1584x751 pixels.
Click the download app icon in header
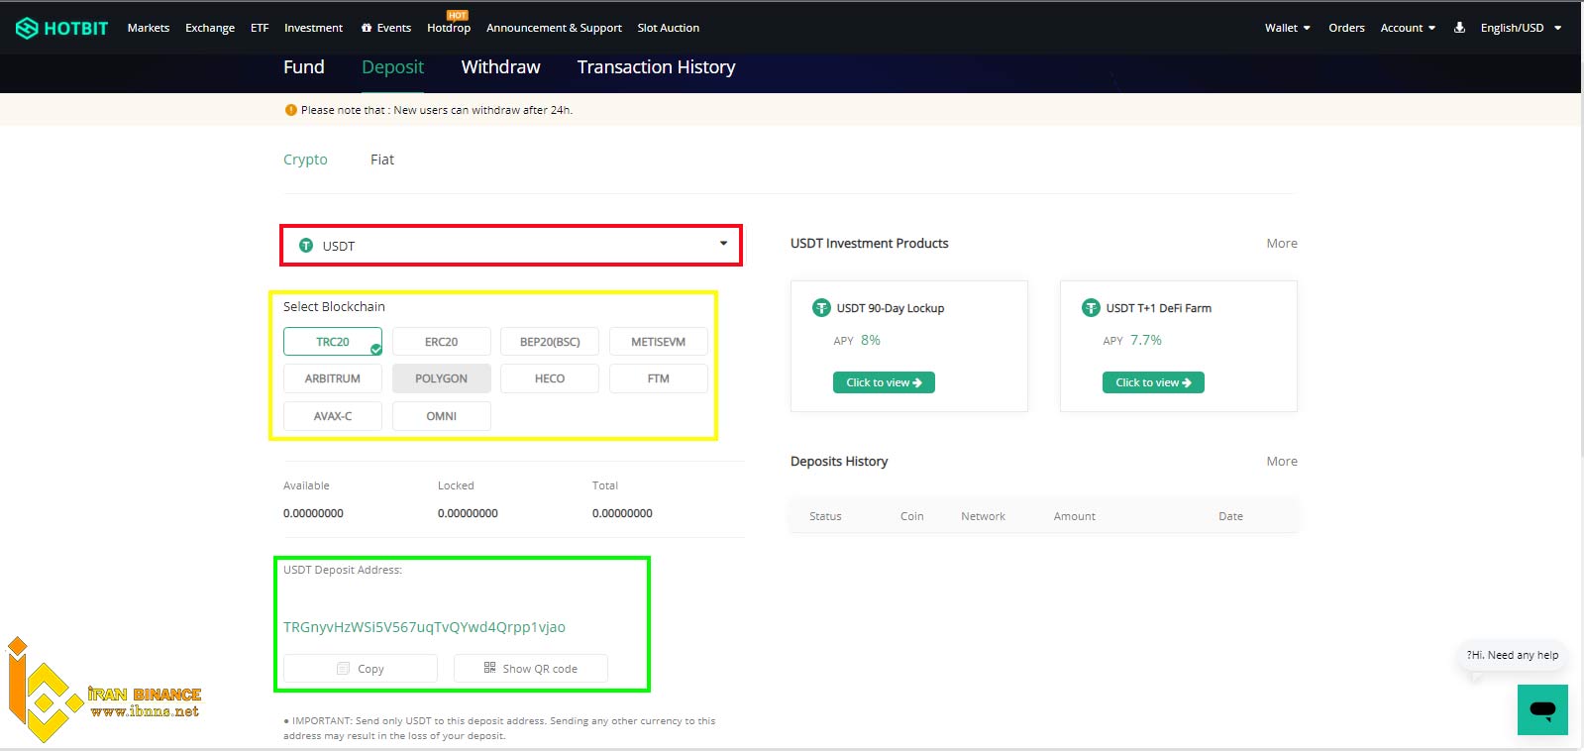click(1459, 28)
